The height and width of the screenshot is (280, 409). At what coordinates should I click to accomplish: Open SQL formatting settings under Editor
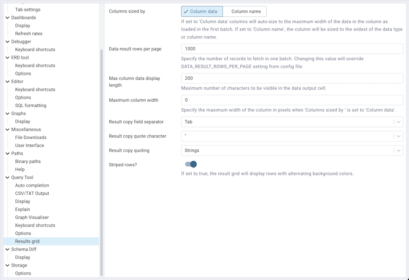click(31, 105)
